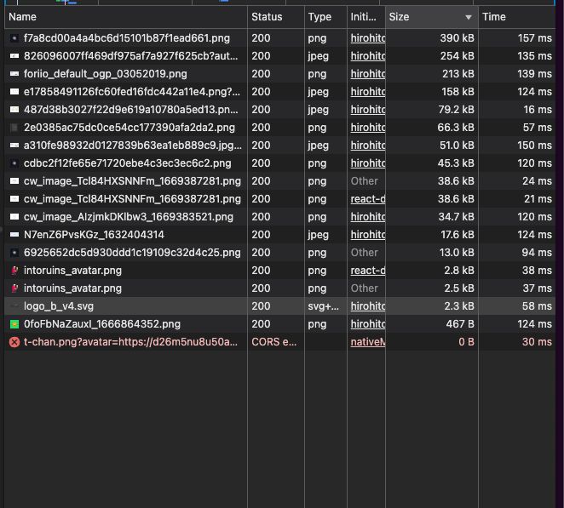564x508 pixels.
Task: Sort requests by the Status column header
Action: [266, 17]
